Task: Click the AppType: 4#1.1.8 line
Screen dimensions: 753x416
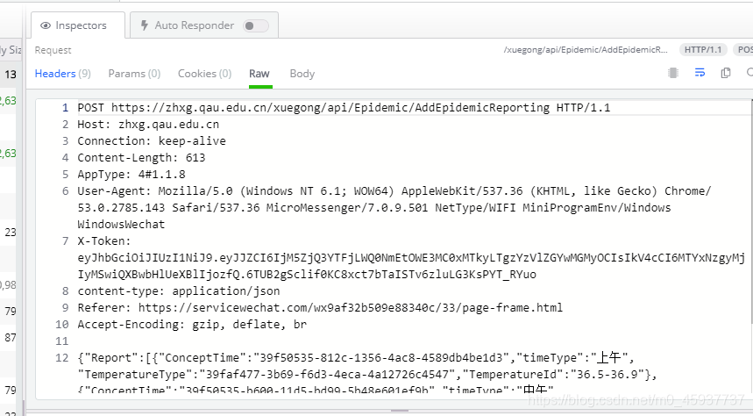Action: (131, 174)
